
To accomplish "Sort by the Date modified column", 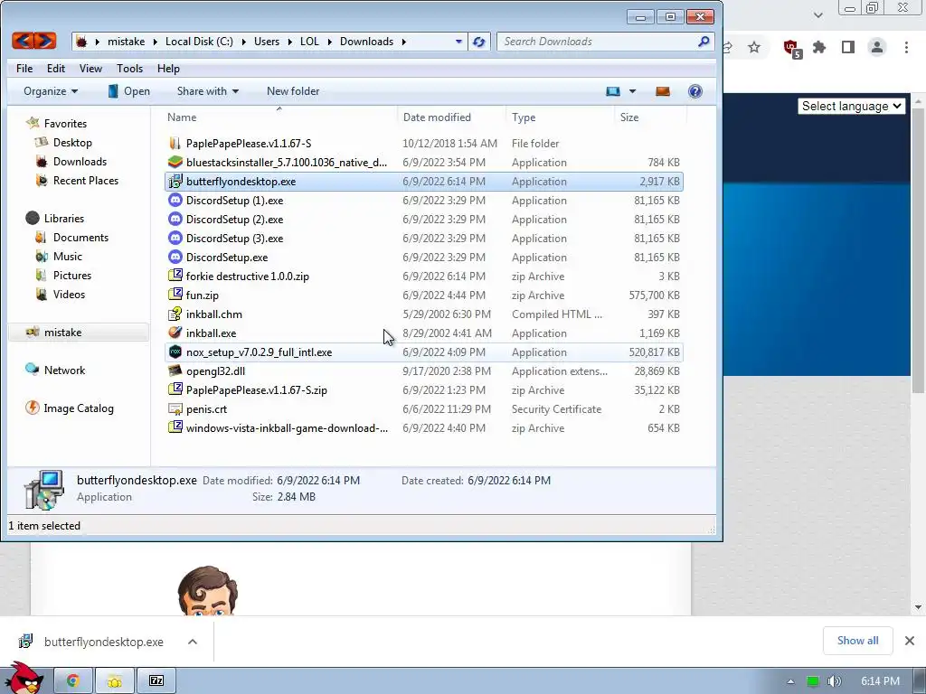I will point(437,117).
